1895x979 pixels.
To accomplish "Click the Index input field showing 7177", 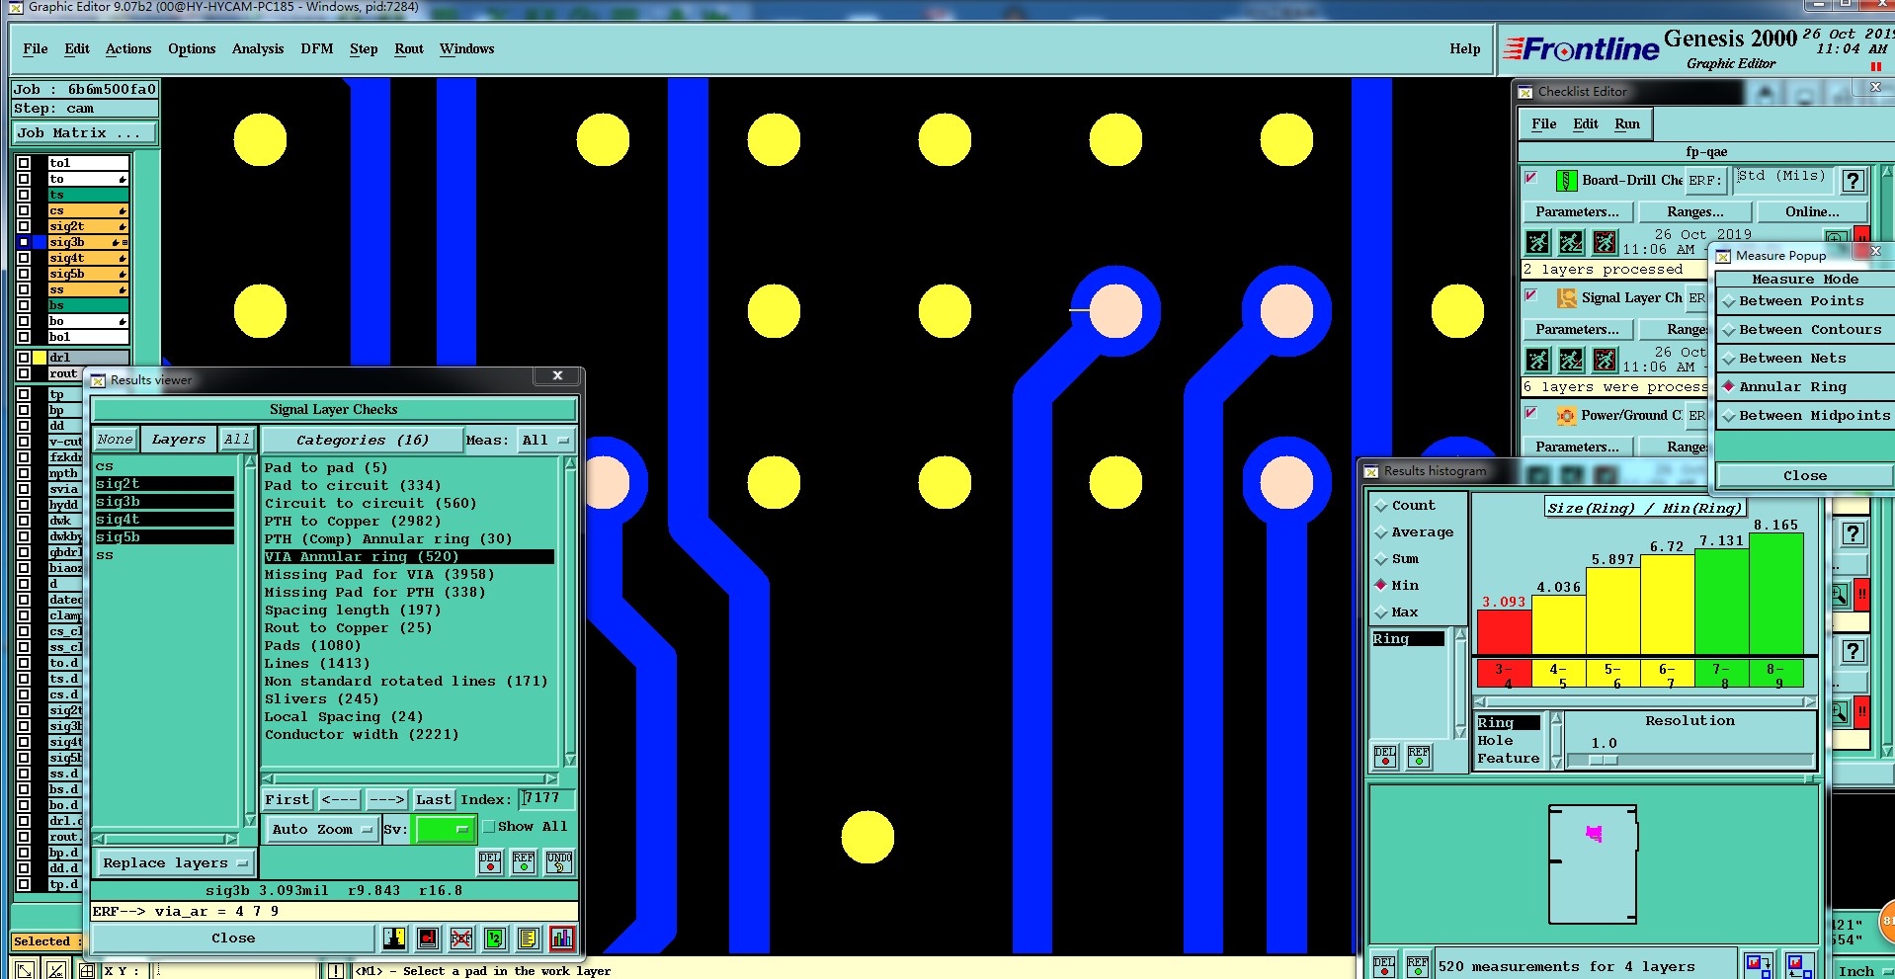I will point(546,798).
